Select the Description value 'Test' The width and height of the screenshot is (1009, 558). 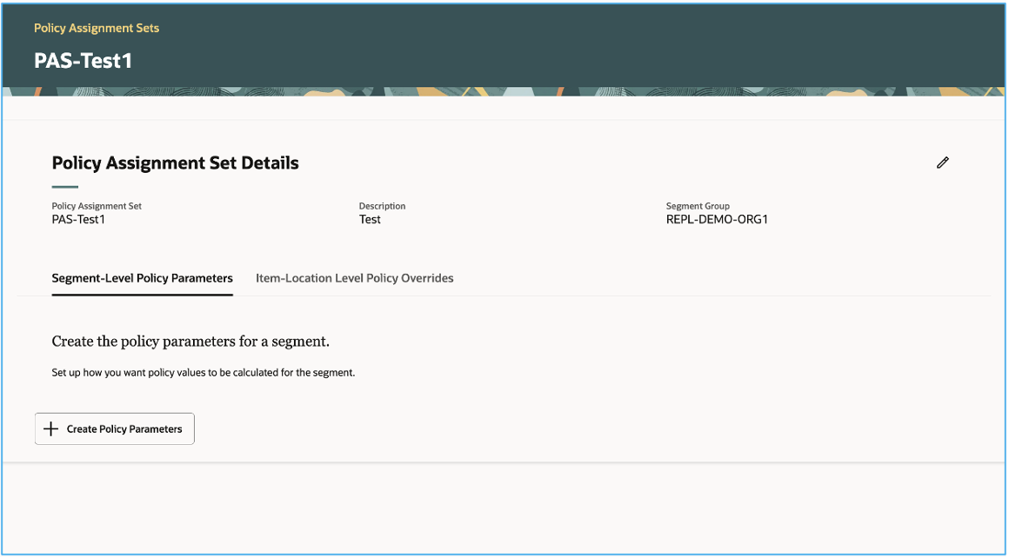coord(370,220)
